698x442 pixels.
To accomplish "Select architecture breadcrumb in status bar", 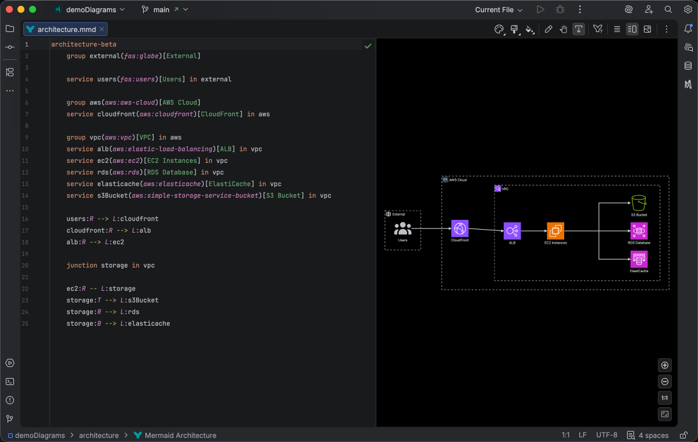I will point(99,435).
